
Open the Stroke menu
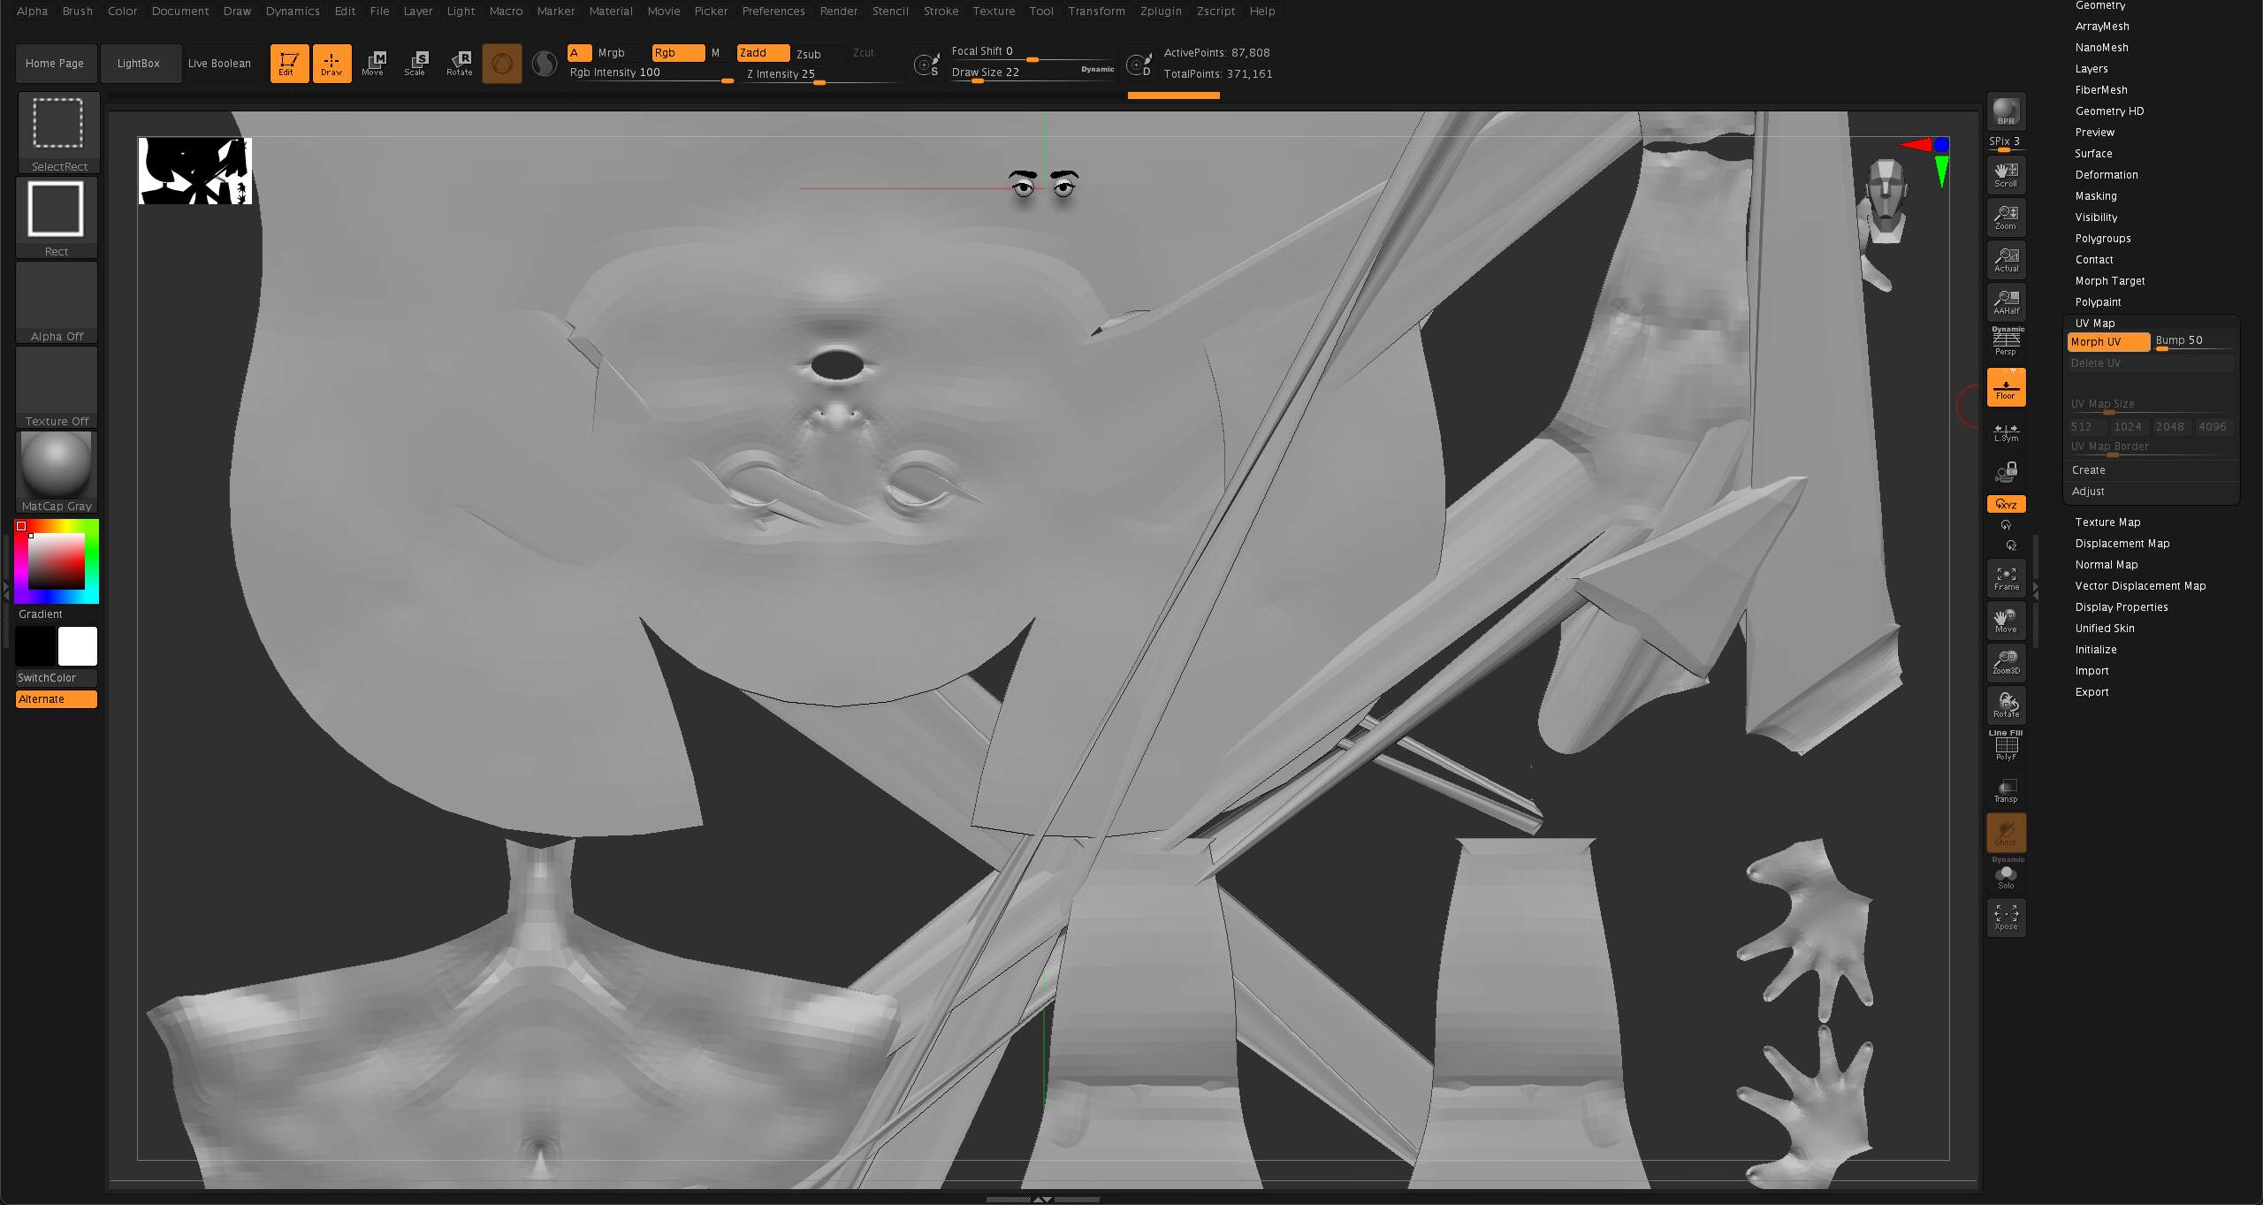tap(941, 11)
